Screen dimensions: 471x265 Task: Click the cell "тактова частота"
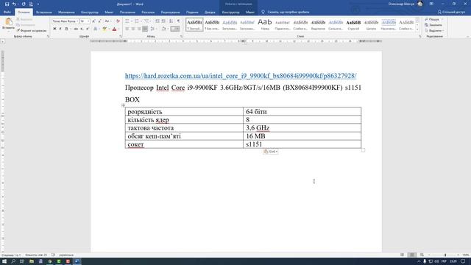(184, 128)
